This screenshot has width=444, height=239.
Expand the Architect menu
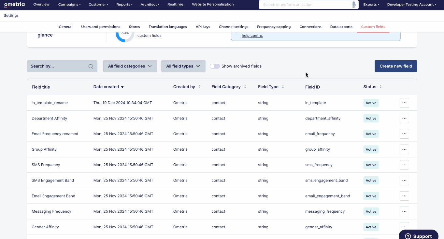[x=150, y=5]
